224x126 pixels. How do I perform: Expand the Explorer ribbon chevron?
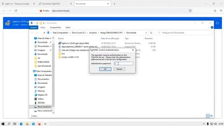point(209,27)
